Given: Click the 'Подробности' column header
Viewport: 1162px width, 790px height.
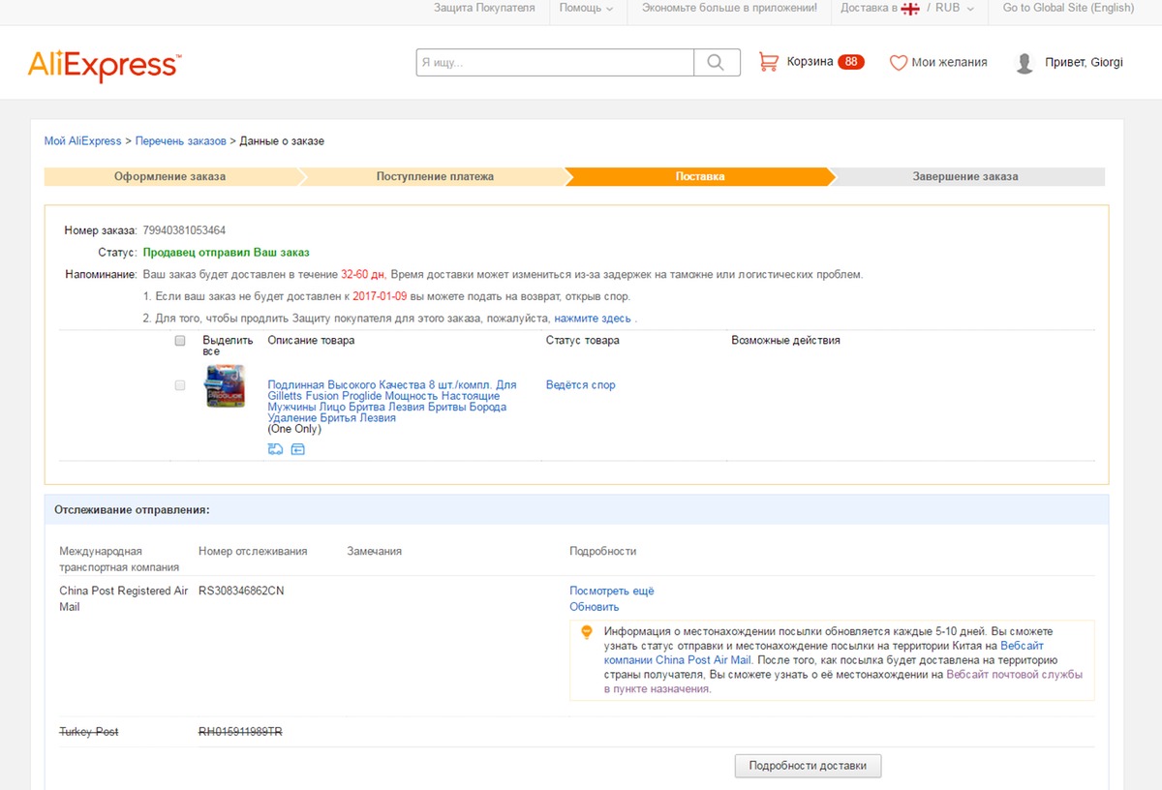Looking at the screenshot, I should [x=602, y=551].
